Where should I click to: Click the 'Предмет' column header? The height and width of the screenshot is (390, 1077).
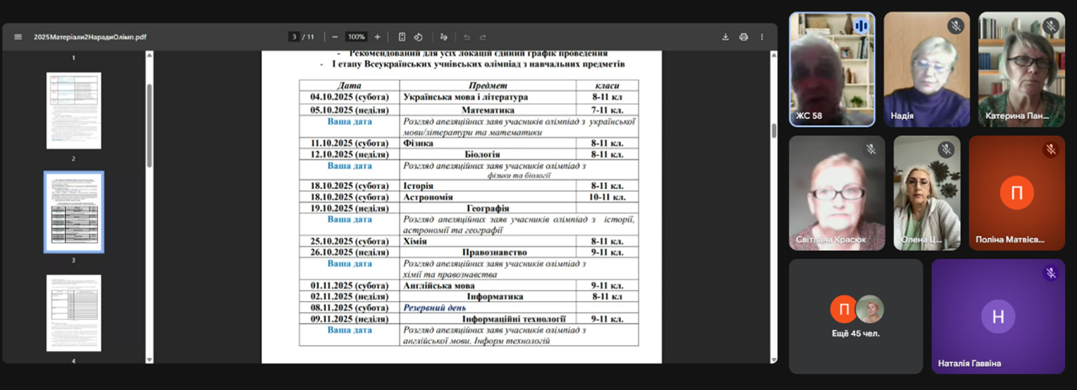coord(487,85)
